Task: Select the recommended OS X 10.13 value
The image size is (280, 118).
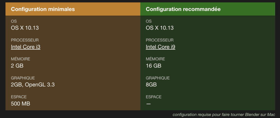Action: [160, 28]
